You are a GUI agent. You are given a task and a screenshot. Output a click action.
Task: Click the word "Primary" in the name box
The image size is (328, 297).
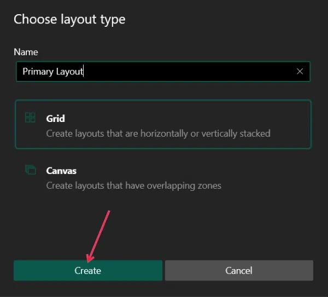pyautogui.click(x=38, y=72)
